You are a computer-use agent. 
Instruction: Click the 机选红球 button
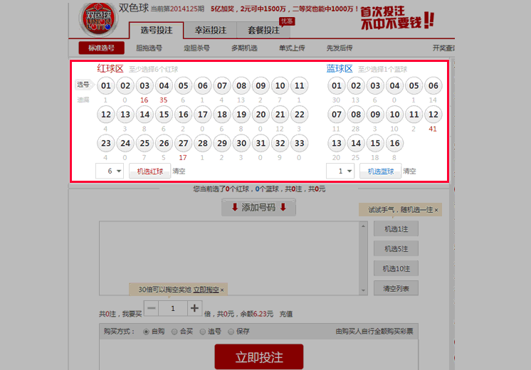coord(150,171)
